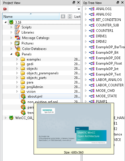Expand the ExampleDP_Text datapoint type
Screen dimensions: 125x161
pos(86,74)
